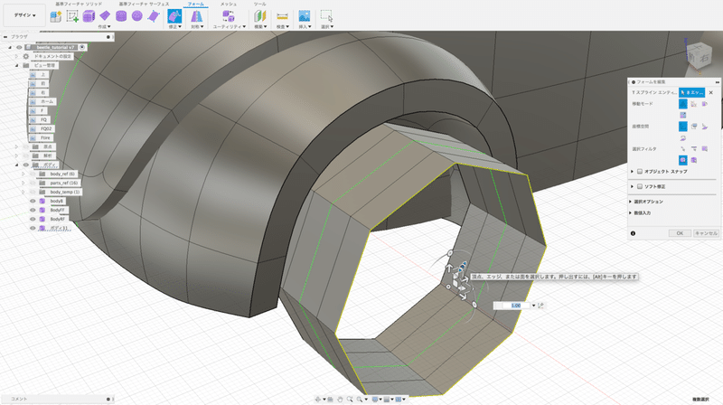723x405 pixels.
Task: Click the Insert image tool icon
Action: tap(304, 16)
